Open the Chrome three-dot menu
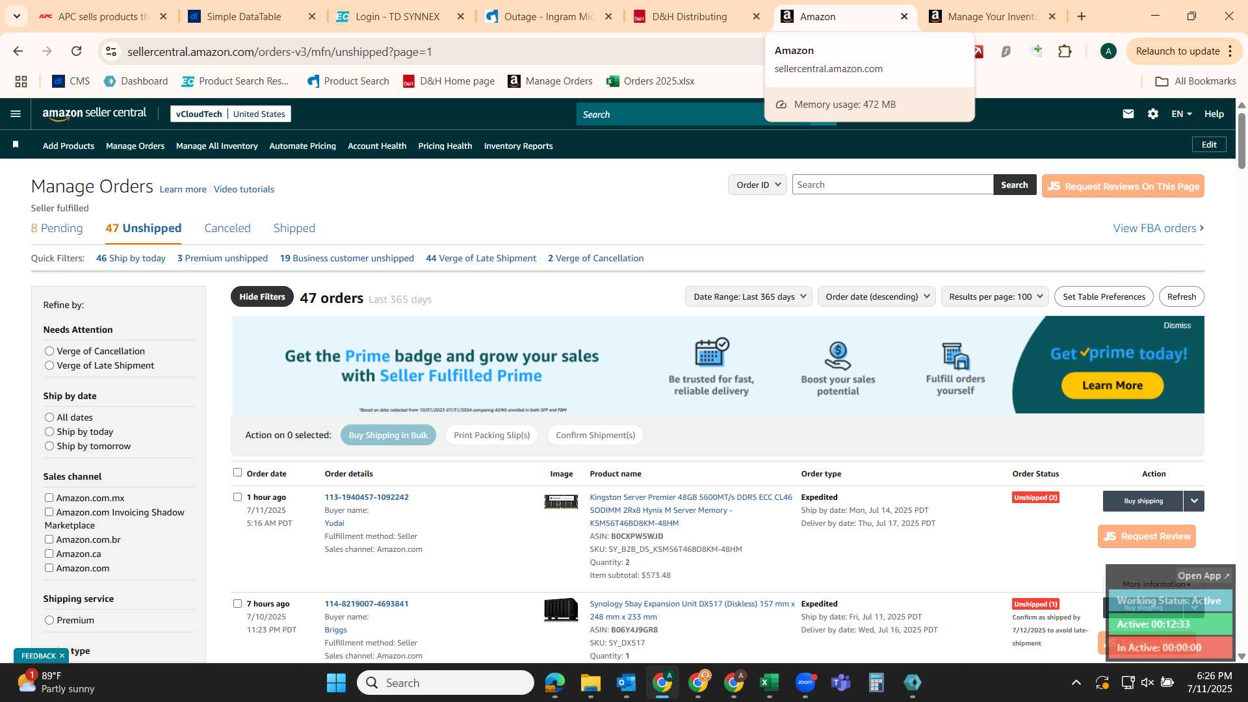The width and height of the screenshot is (1248, 702). (x=1230, y=51)
